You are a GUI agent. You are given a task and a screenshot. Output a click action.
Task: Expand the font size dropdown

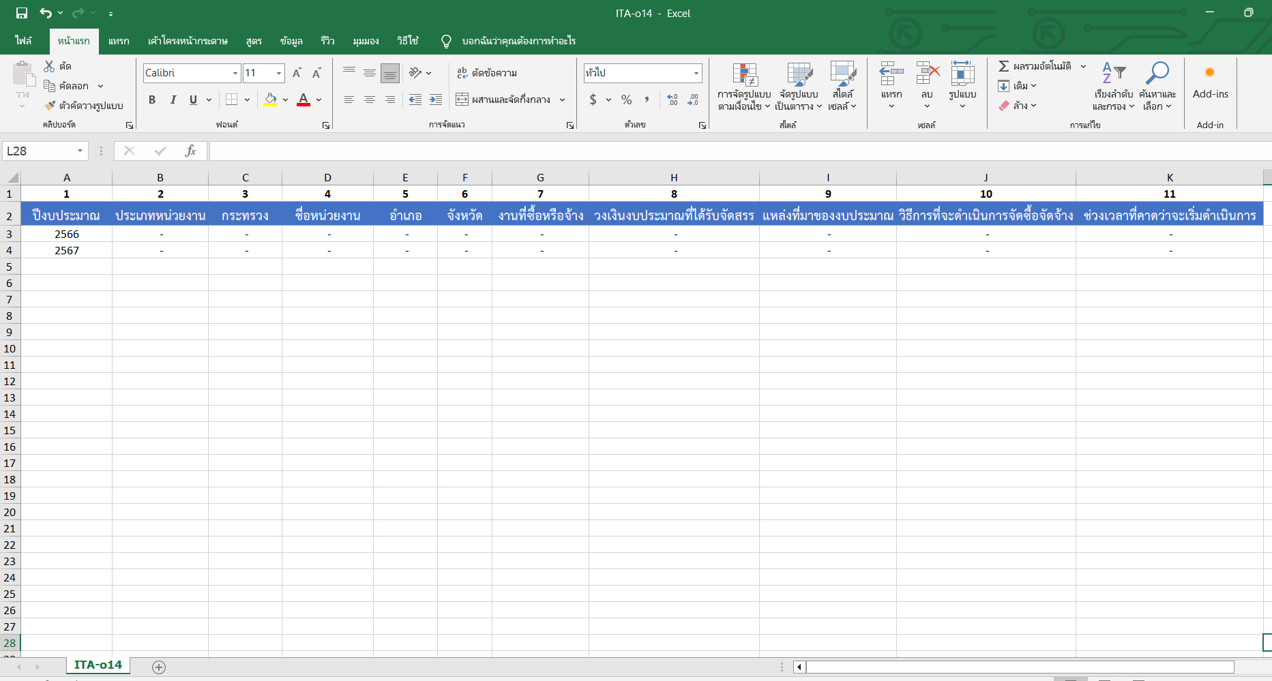pos(279,73)
